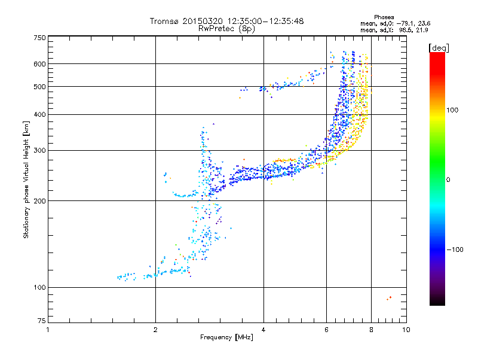The height and width of the screenshot is (359, 478).
Task: Click the y-axis tick label '750'
Action: (x=39, y=38)
